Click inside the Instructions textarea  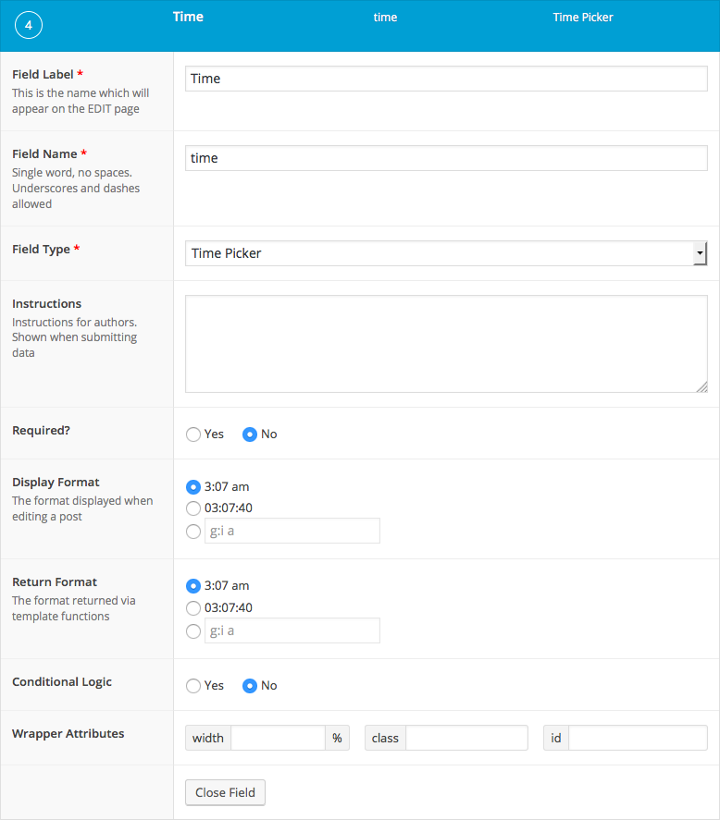[x=446, y=344]
